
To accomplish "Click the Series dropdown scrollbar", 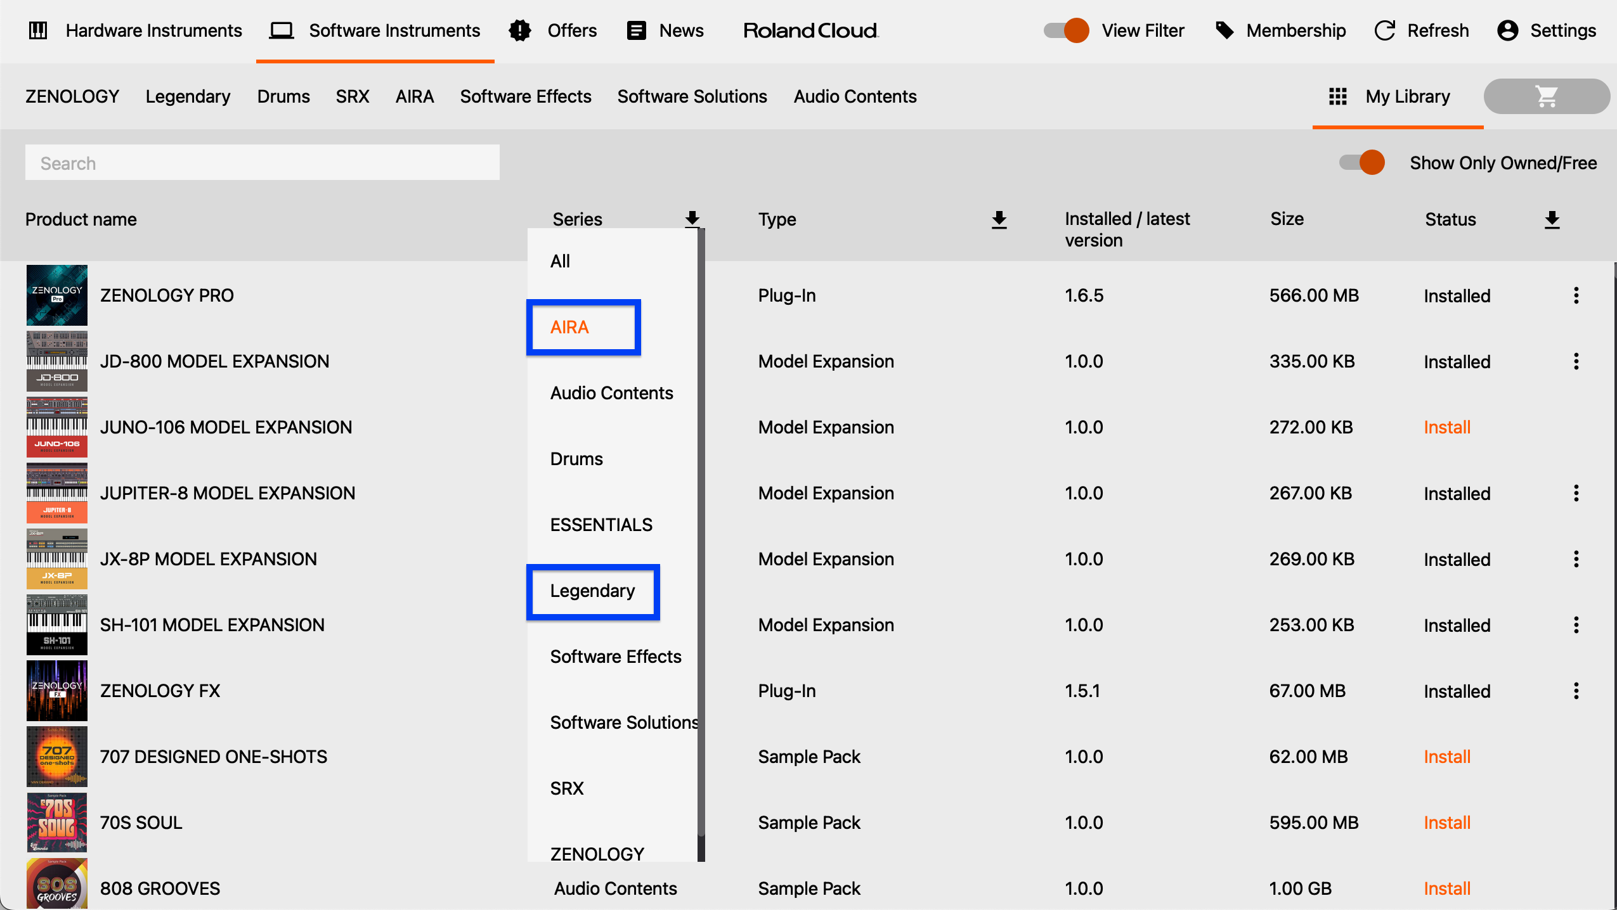I will pos(701,532).
